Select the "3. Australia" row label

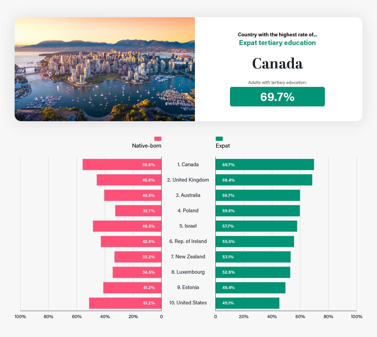click(188, 195)
